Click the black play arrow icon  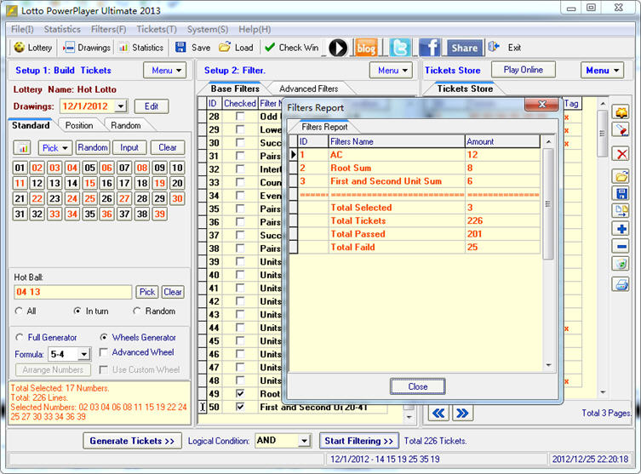coord(338,48)
